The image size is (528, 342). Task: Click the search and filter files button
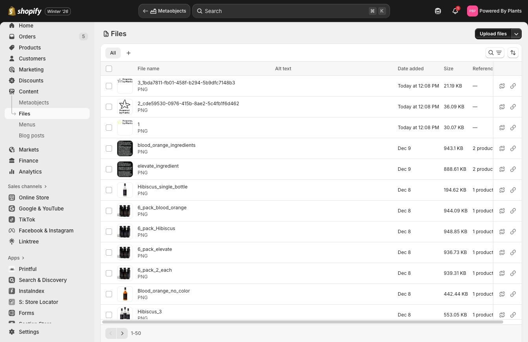click(495, 53)
